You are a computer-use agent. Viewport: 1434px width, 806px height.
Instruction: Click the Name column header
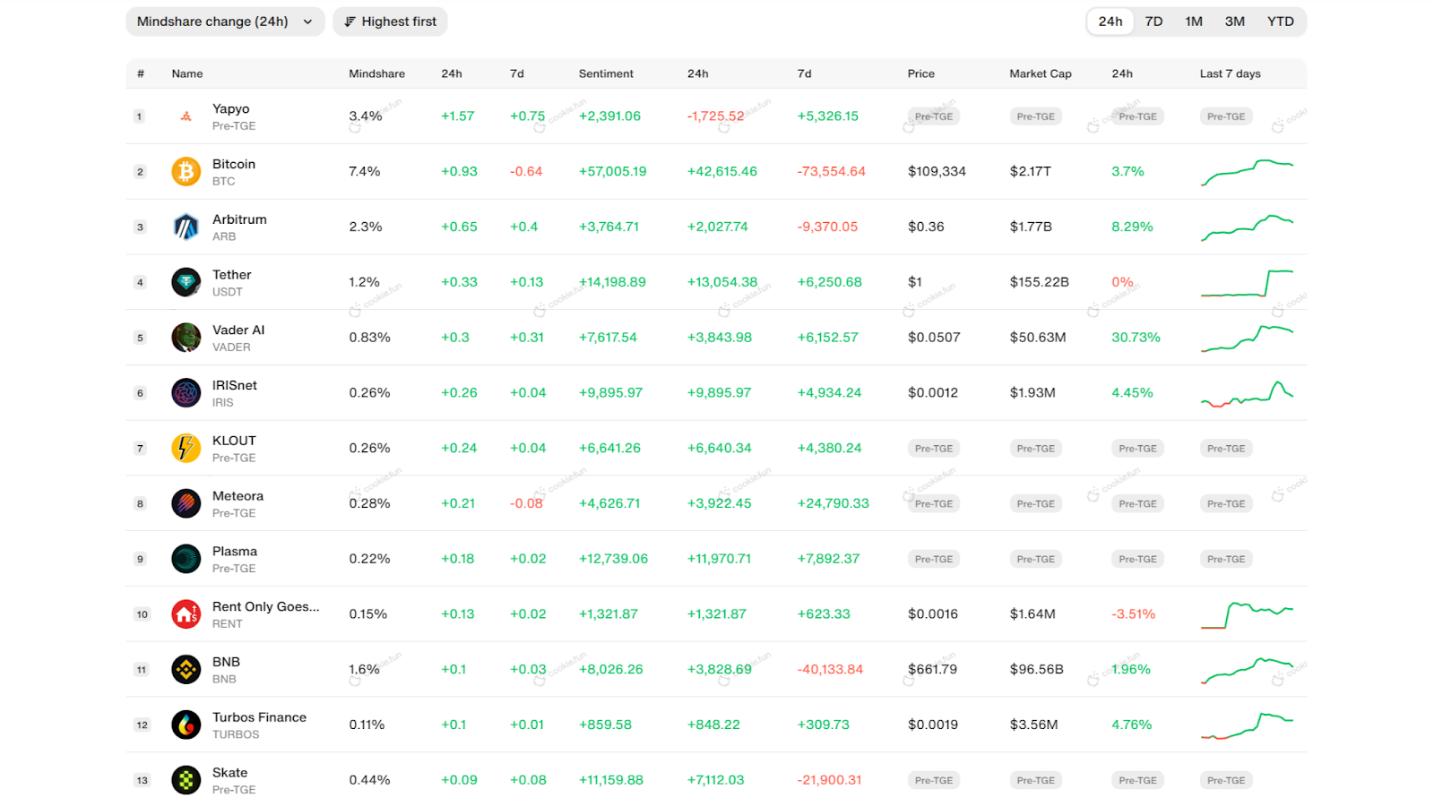tap(187, 73)
